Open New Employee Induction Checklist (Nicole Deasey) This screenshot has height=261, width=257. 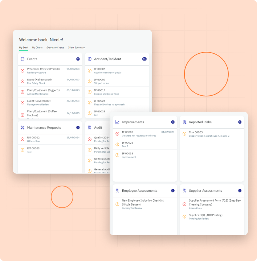pyautogui.click(x=145, y=204)
